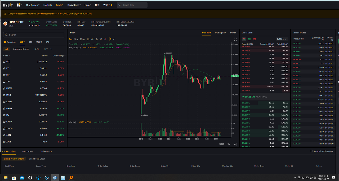Show only asks (red) order book view
The width and height of the screenshot is (339, 181).
coord(255,39)
